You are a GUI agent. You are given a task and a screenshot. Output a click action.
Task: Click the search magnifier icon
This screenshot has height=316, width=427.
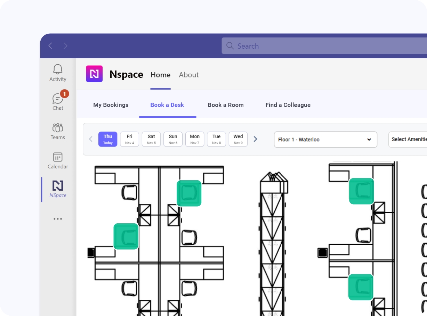click(x=230, y=46)
